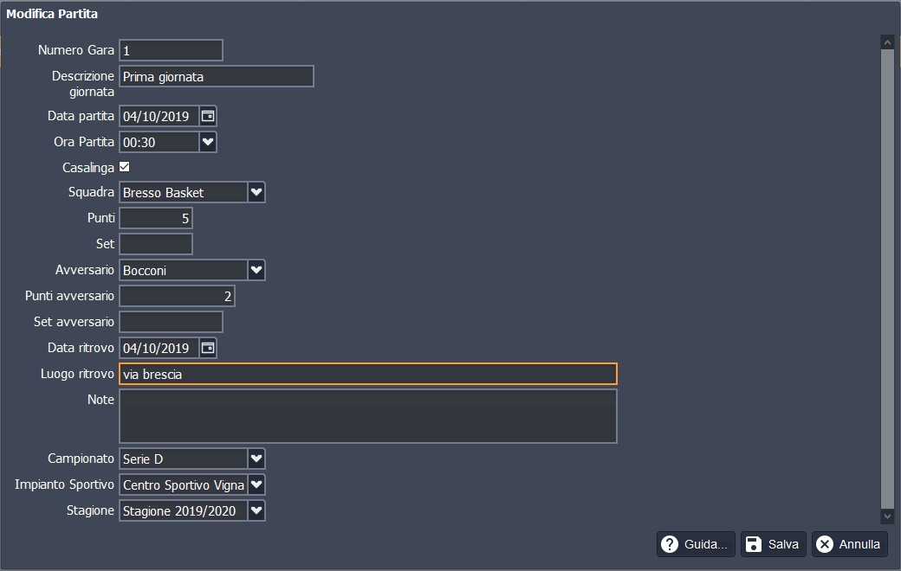
Task: Click the Numero Gara field
Action: click(171, 50)
